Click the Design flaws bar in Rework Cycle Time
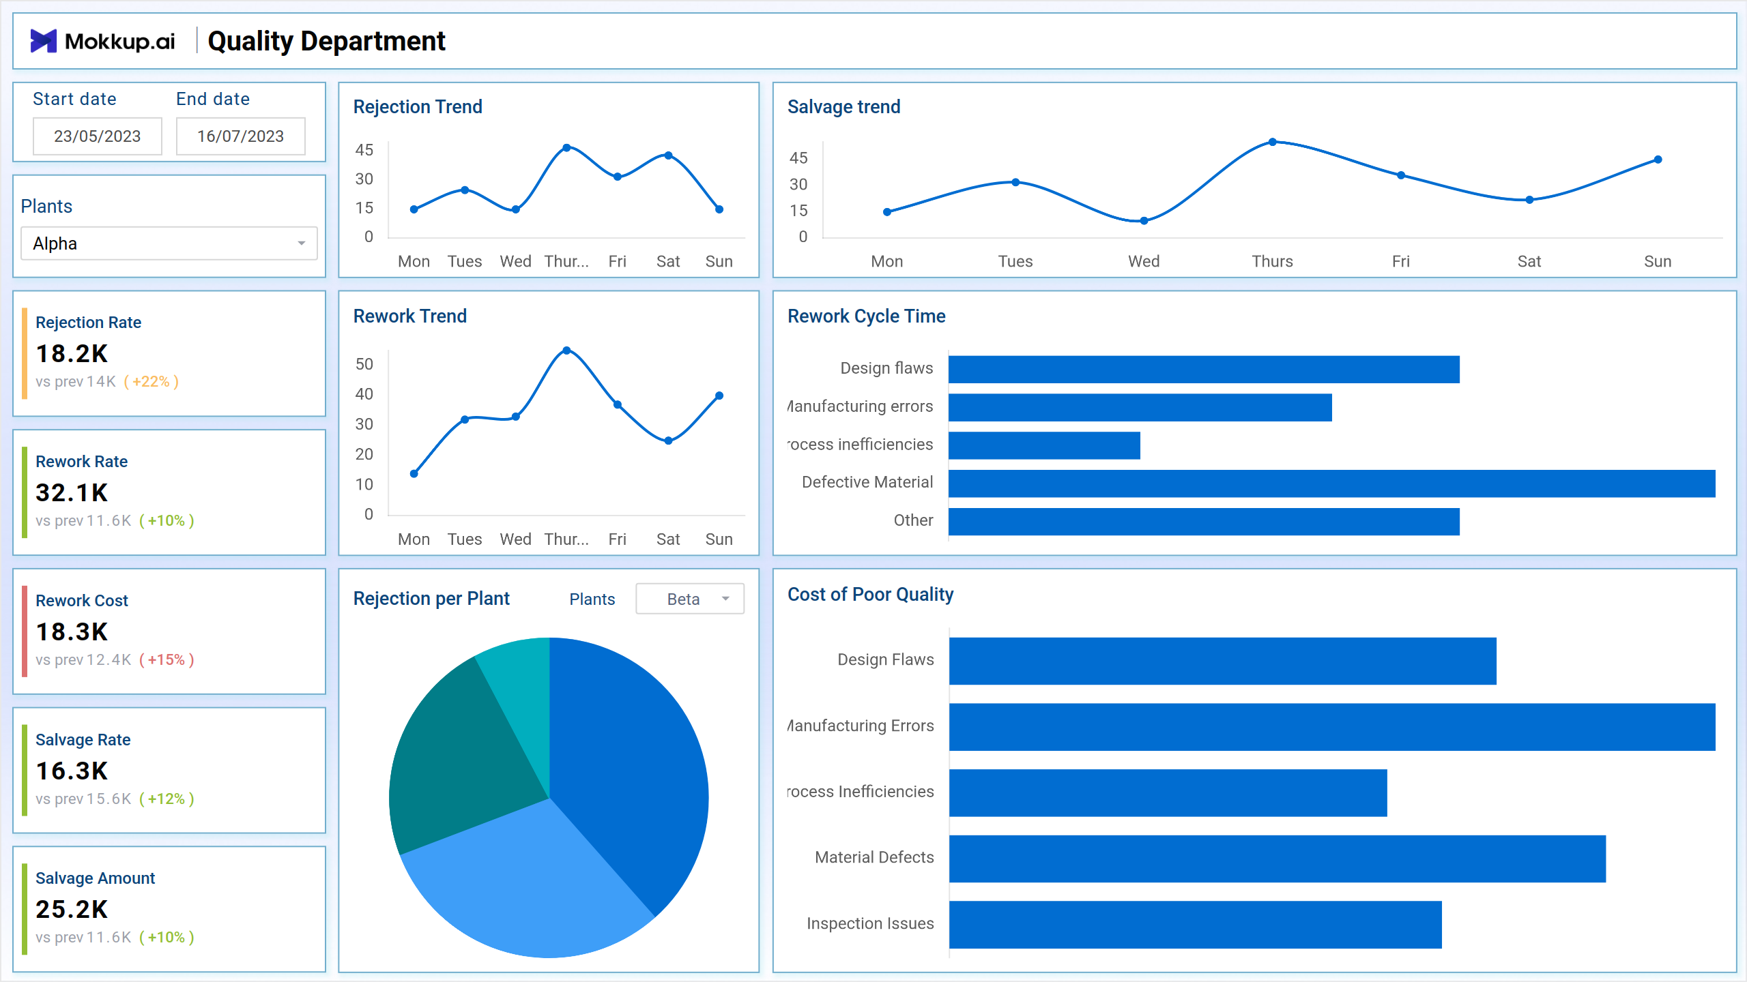This screenshot has width=1747, height=982. point(1204,369)
